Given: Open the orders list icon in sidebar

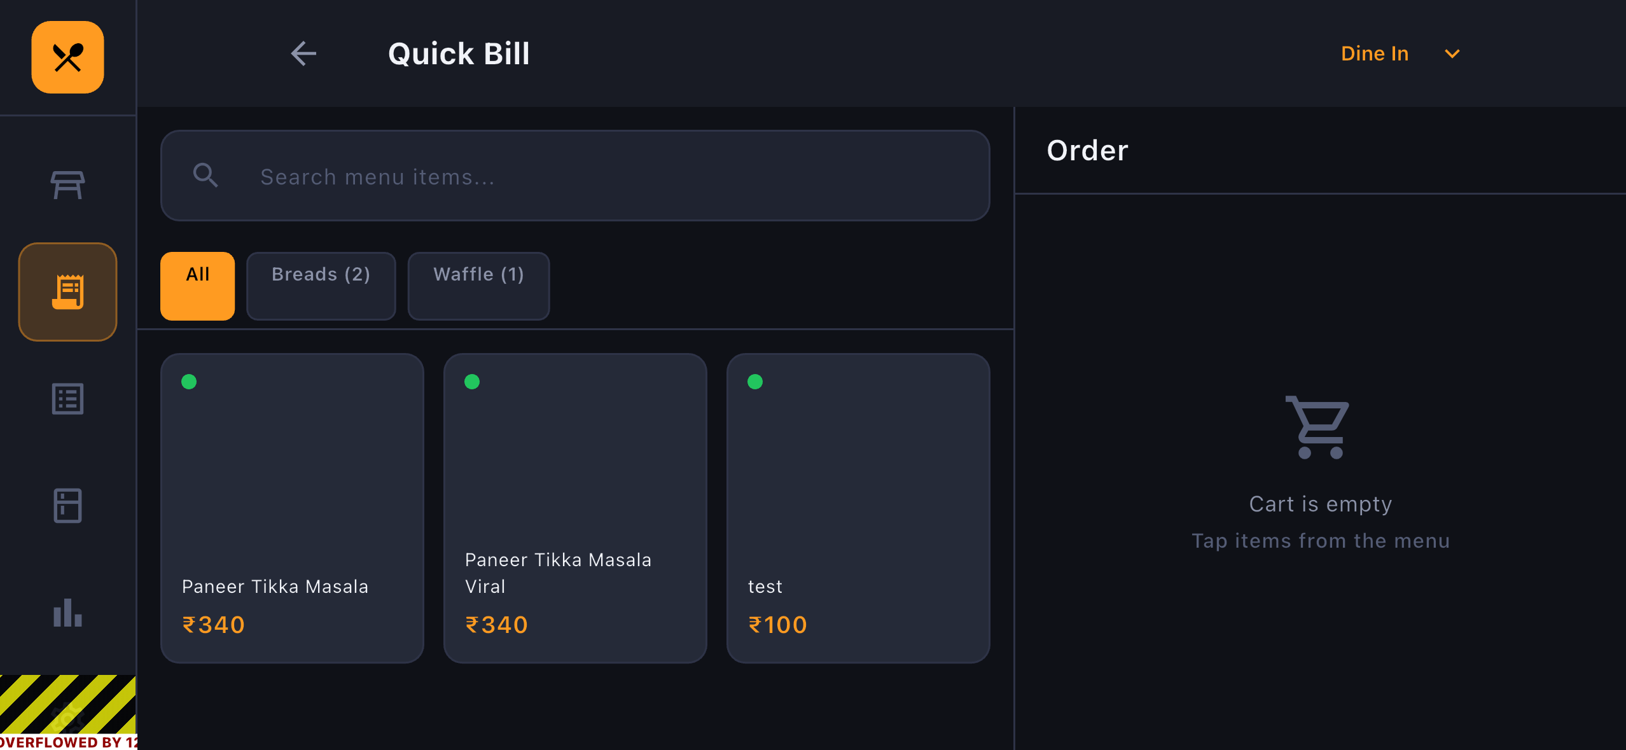Looking at the screenshot, I should tap(67, 399).
